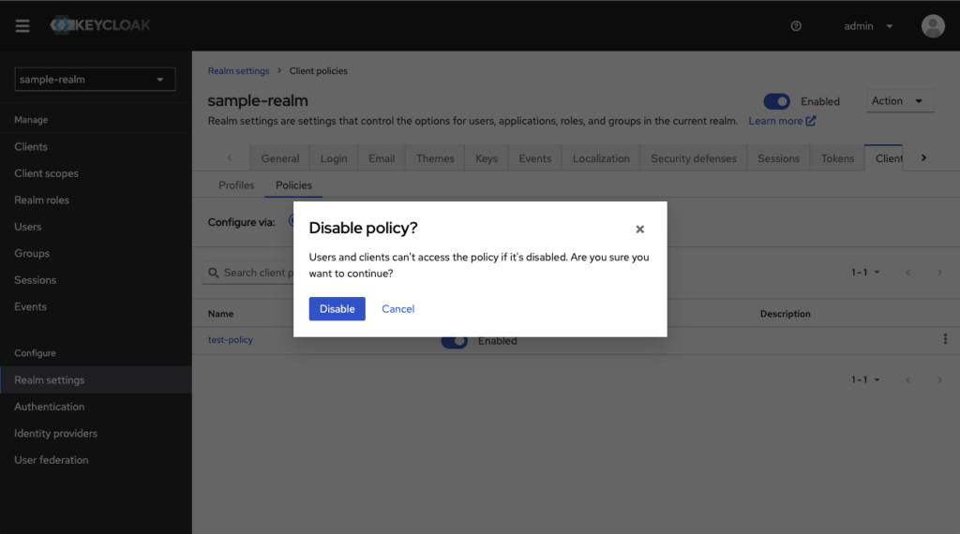Toggle the test-policy Enabled switch
Viewport: 960px width, 534px height.
tap(455, 341)
